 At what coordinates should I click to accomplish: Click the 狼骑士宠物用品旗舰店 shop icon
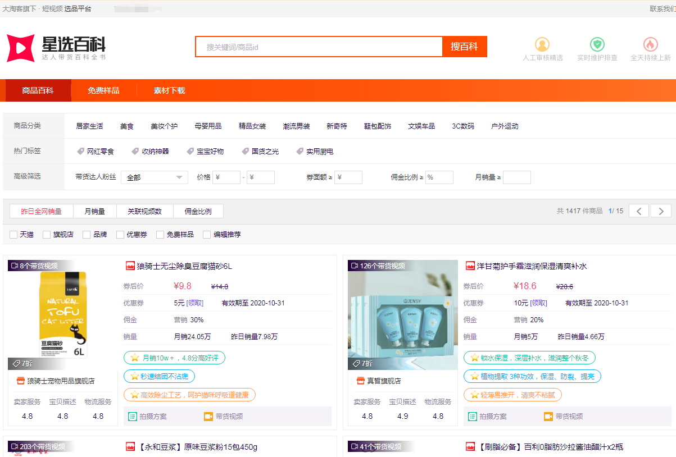21,381
